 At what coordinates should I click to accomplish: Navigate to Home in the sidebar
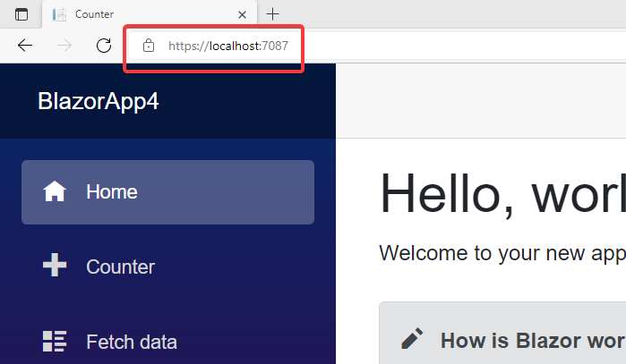167,192
